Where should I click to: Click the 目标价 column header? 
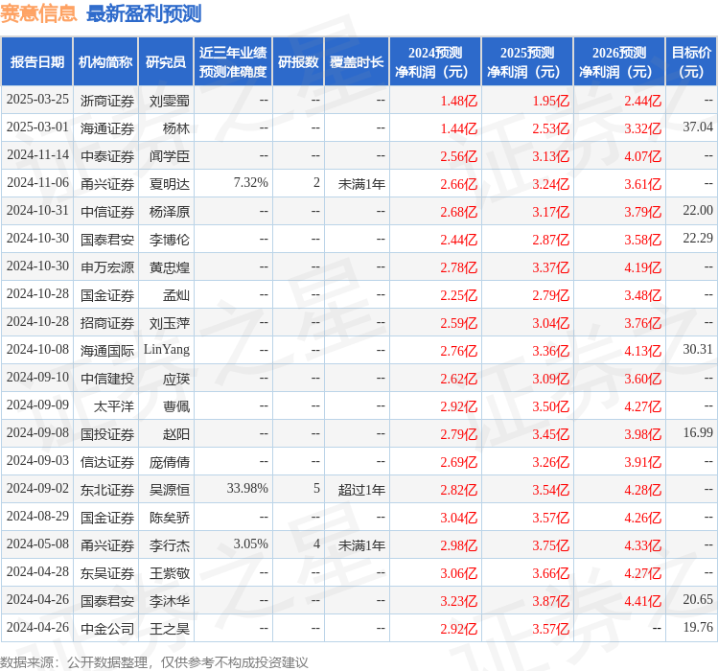[x=691, y=62]
